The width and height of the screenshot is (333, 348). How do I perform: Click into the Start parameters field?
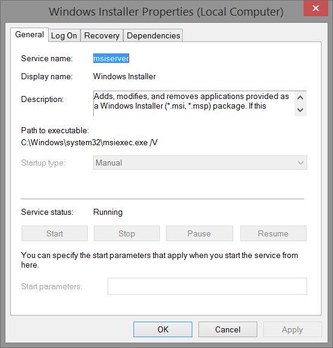tap(207, 286)
